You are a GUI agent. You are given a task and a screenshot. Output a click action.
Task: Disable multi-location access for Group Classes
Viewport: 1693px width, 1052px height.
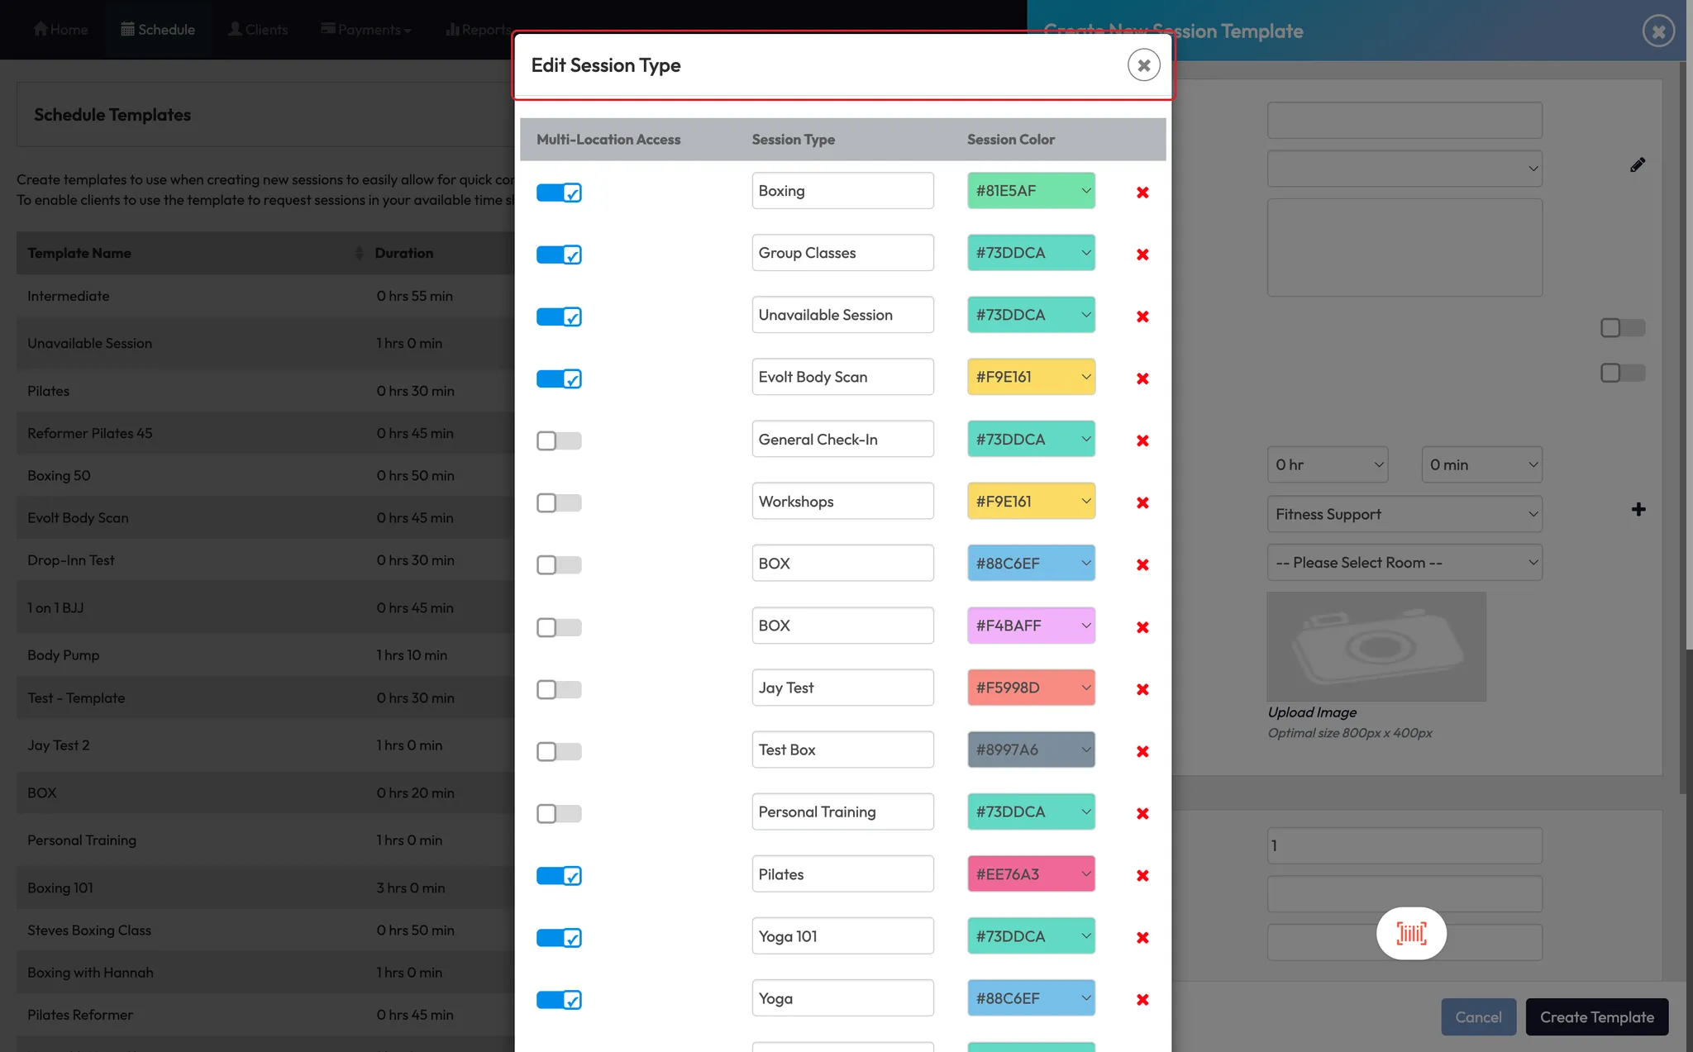click(559, 255)
